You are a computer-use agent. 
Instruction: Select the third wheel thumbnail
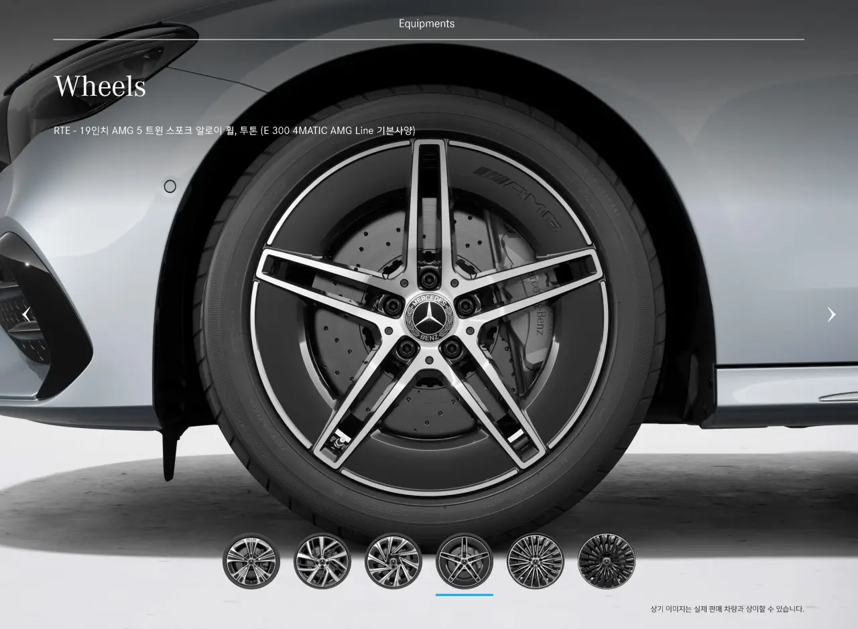(393, 561)
